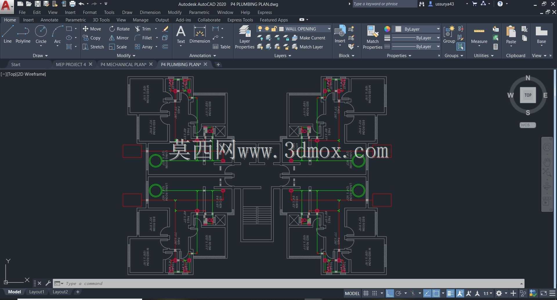Expand the Draw panel
557x300 pixels.
coord(40,55)
